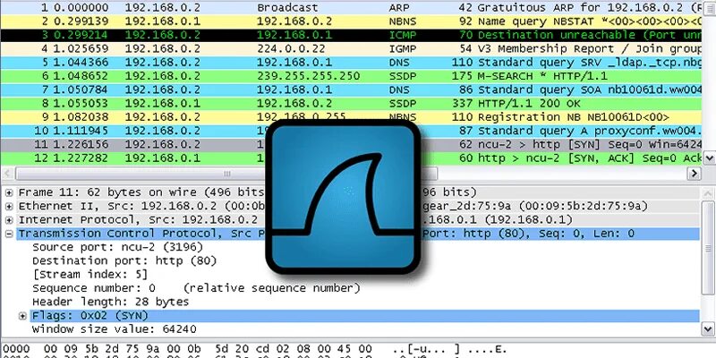Collapse the Transmission Control Protocol node

click(x=9, y=234)
